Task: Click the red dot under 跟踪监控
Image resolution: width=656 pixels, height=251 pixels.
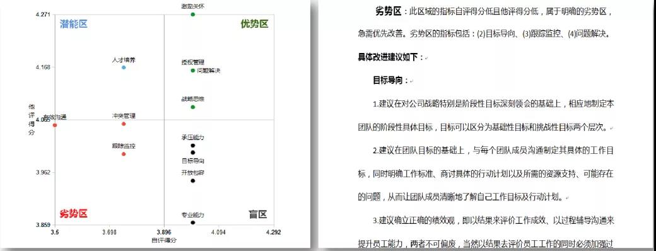Action: tap(124, 154)
